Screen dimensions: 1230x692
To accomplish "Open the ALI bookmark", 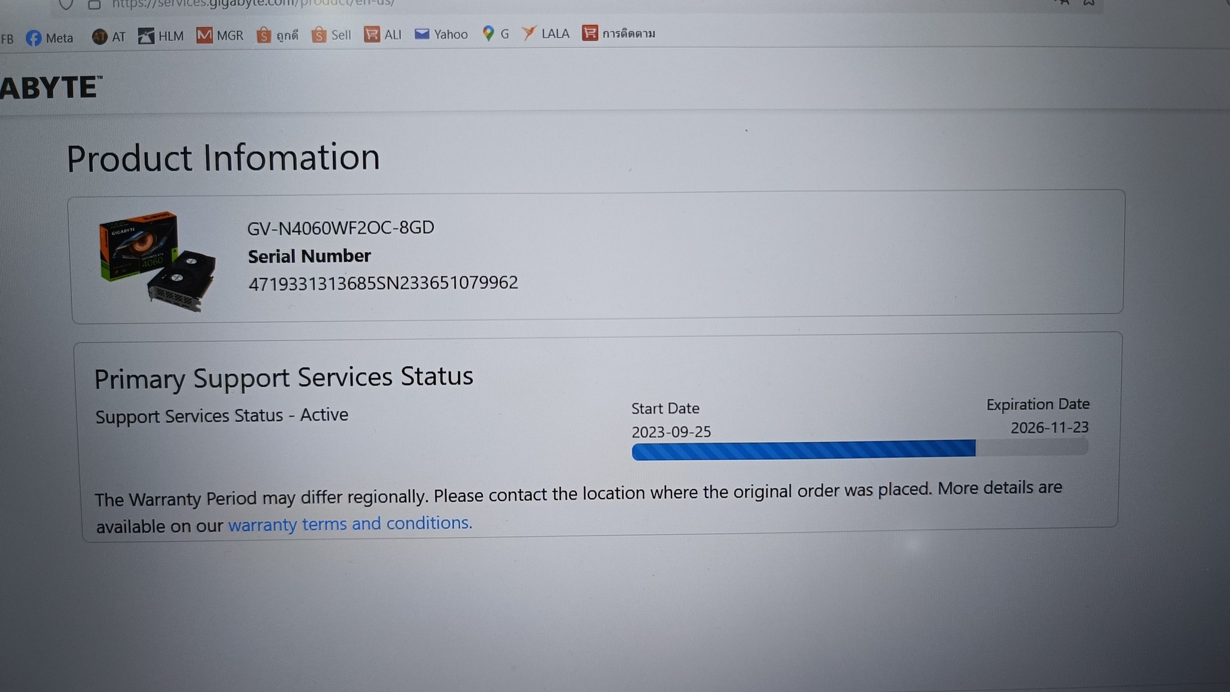I will [x=383, y=34].
